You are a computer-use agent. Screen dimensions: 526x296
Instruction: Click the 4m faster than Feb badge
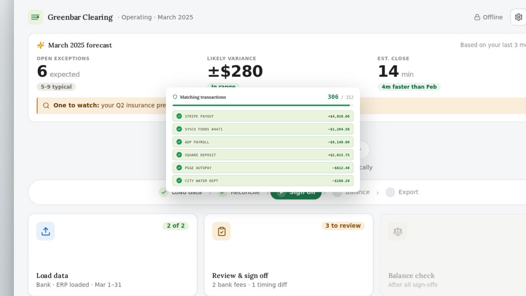tap(409, 87)
